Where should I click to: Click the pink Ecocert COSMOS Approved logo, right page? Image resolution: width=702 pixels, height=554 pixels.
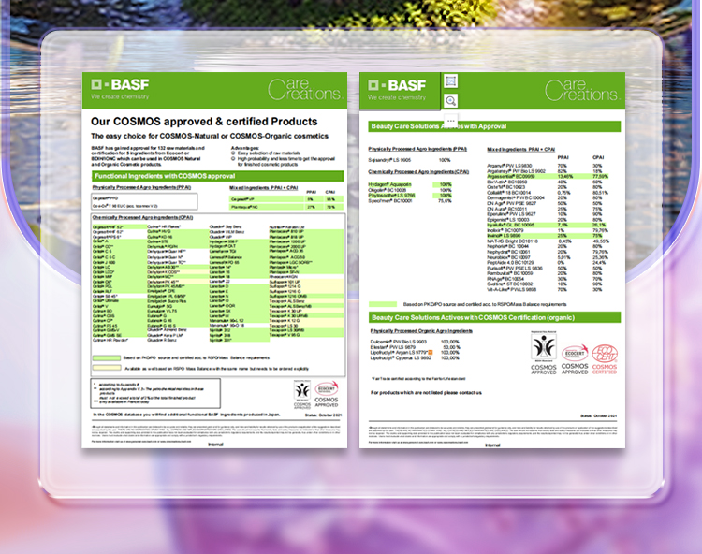(x=575, y=359)
